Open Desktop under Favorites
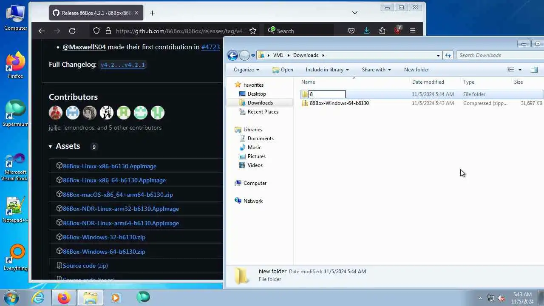 (257, 94)
